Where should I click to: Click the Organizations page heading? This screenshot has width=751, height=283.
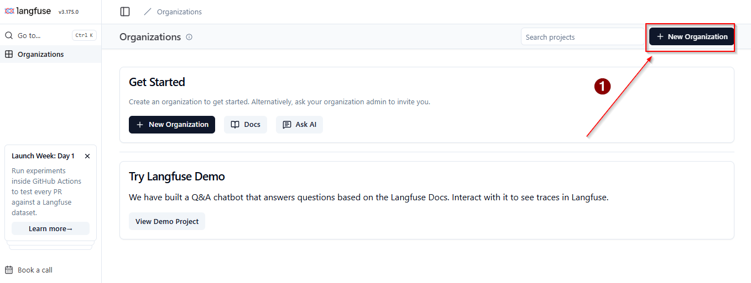click(150, 37)
